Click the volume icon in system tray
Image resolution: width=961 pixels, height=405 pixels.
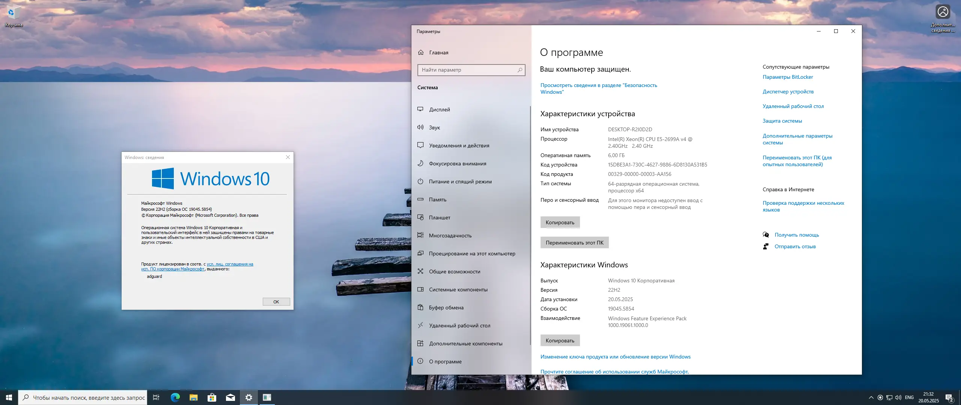pos(898,397)
